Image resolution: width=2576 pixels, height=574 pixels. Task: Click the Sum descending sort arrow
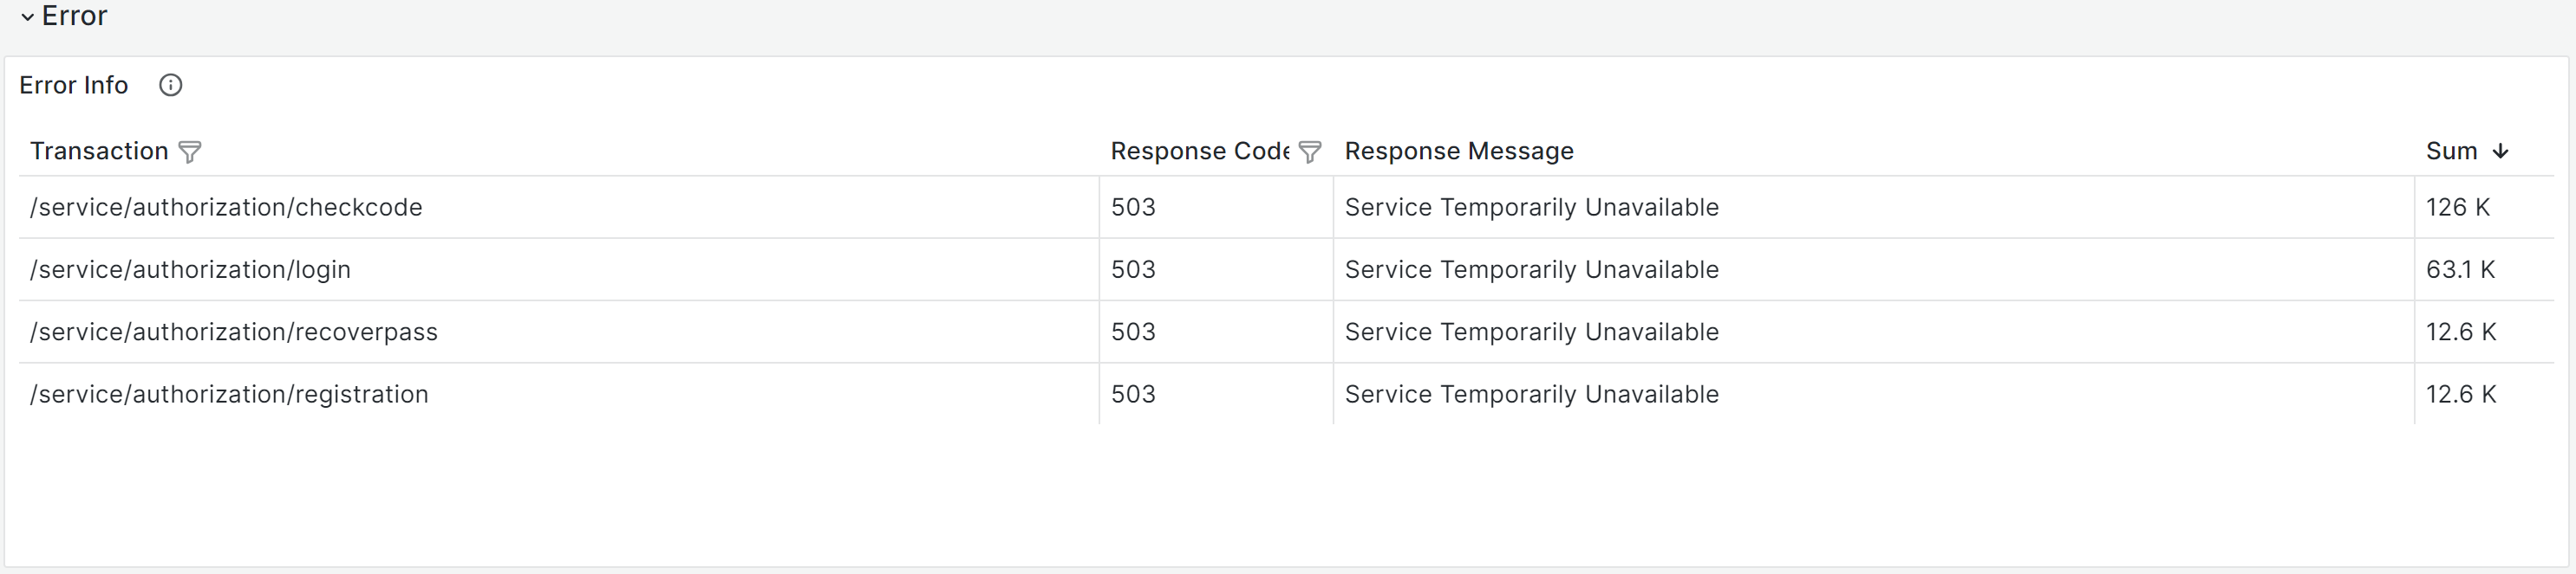tap(2500, 151)
